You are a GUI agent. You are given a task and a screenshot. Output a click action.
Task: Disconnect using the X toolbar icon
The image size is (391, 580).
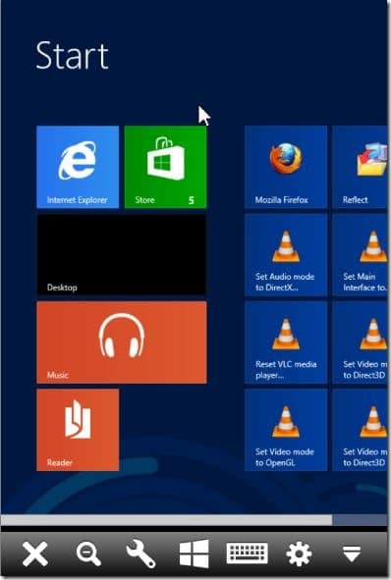(x=34, y=554)
